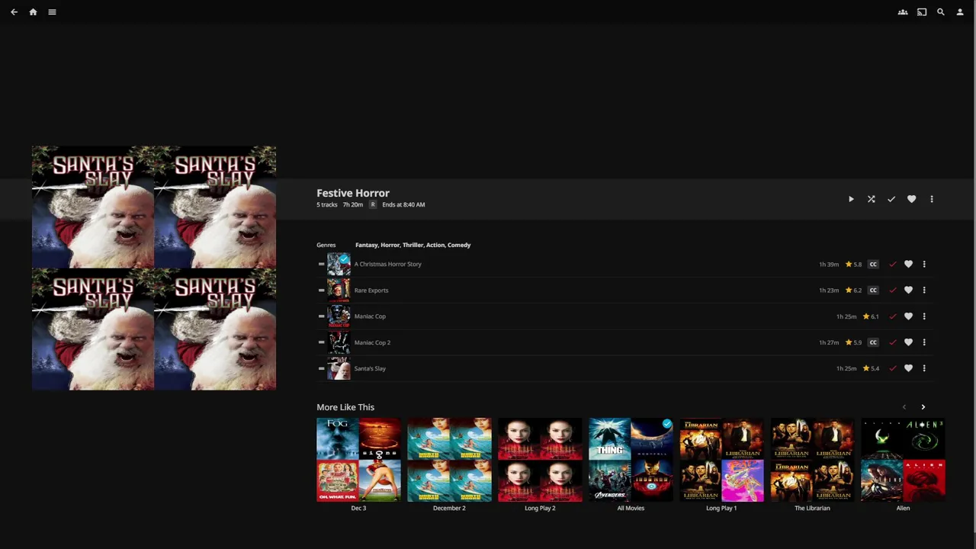Favorite Maniac Cop 2 with heart icon
Image resolution: width=976 pixels, height=549 pixels.
(x=908, y=342)
